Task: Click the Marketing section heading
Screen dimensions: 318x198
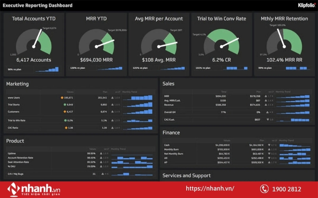Action: coord(17,84)
